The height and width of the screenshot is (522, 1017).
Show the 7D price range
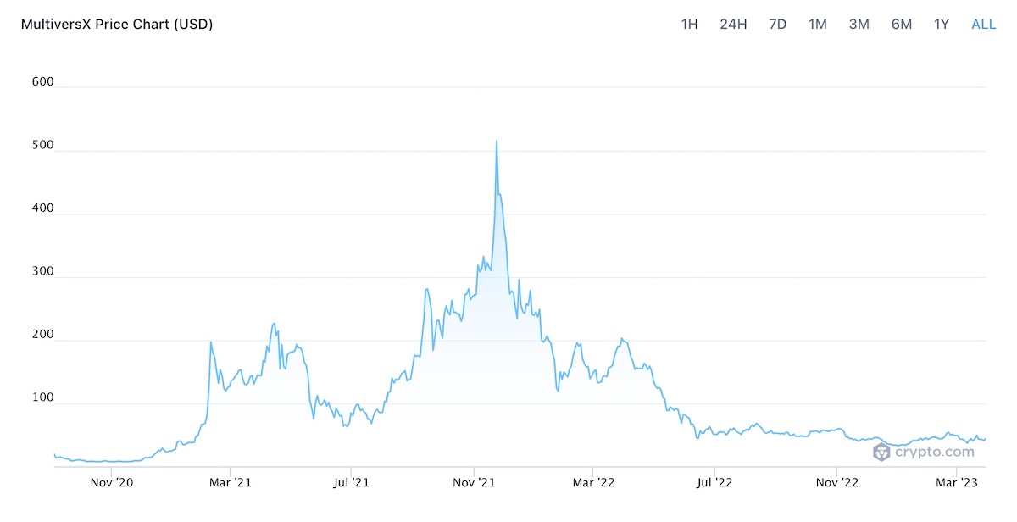tap(777, 24)
